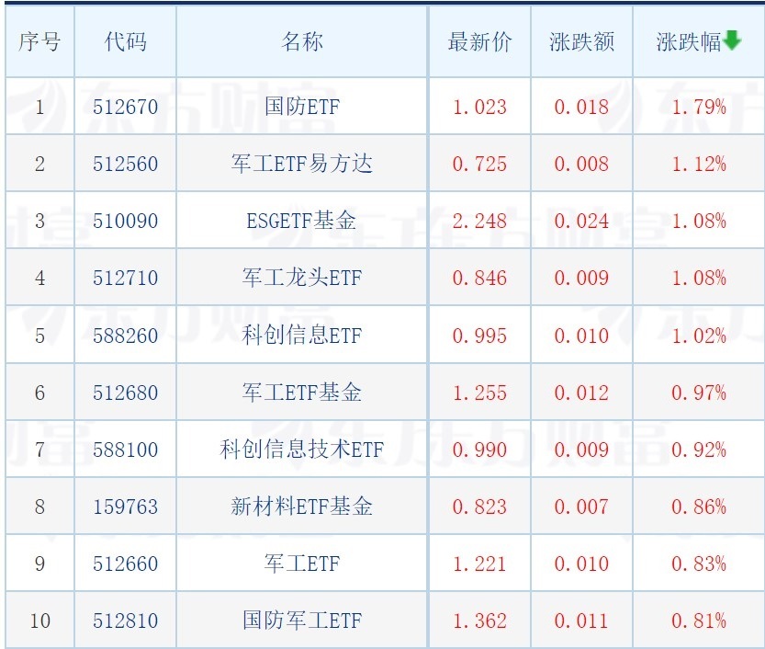Sort by the 涨跌幅 column header

[x=689, y=42]
